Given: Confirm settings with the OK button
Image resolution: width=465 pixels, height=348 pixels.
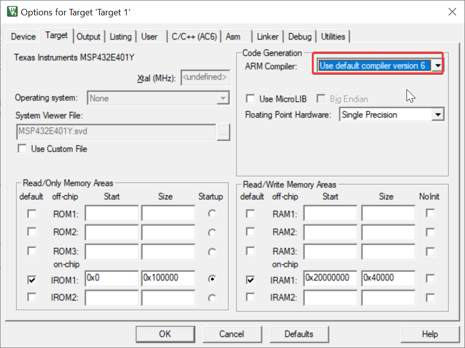Looking at the screenshot, I should 165,334.
